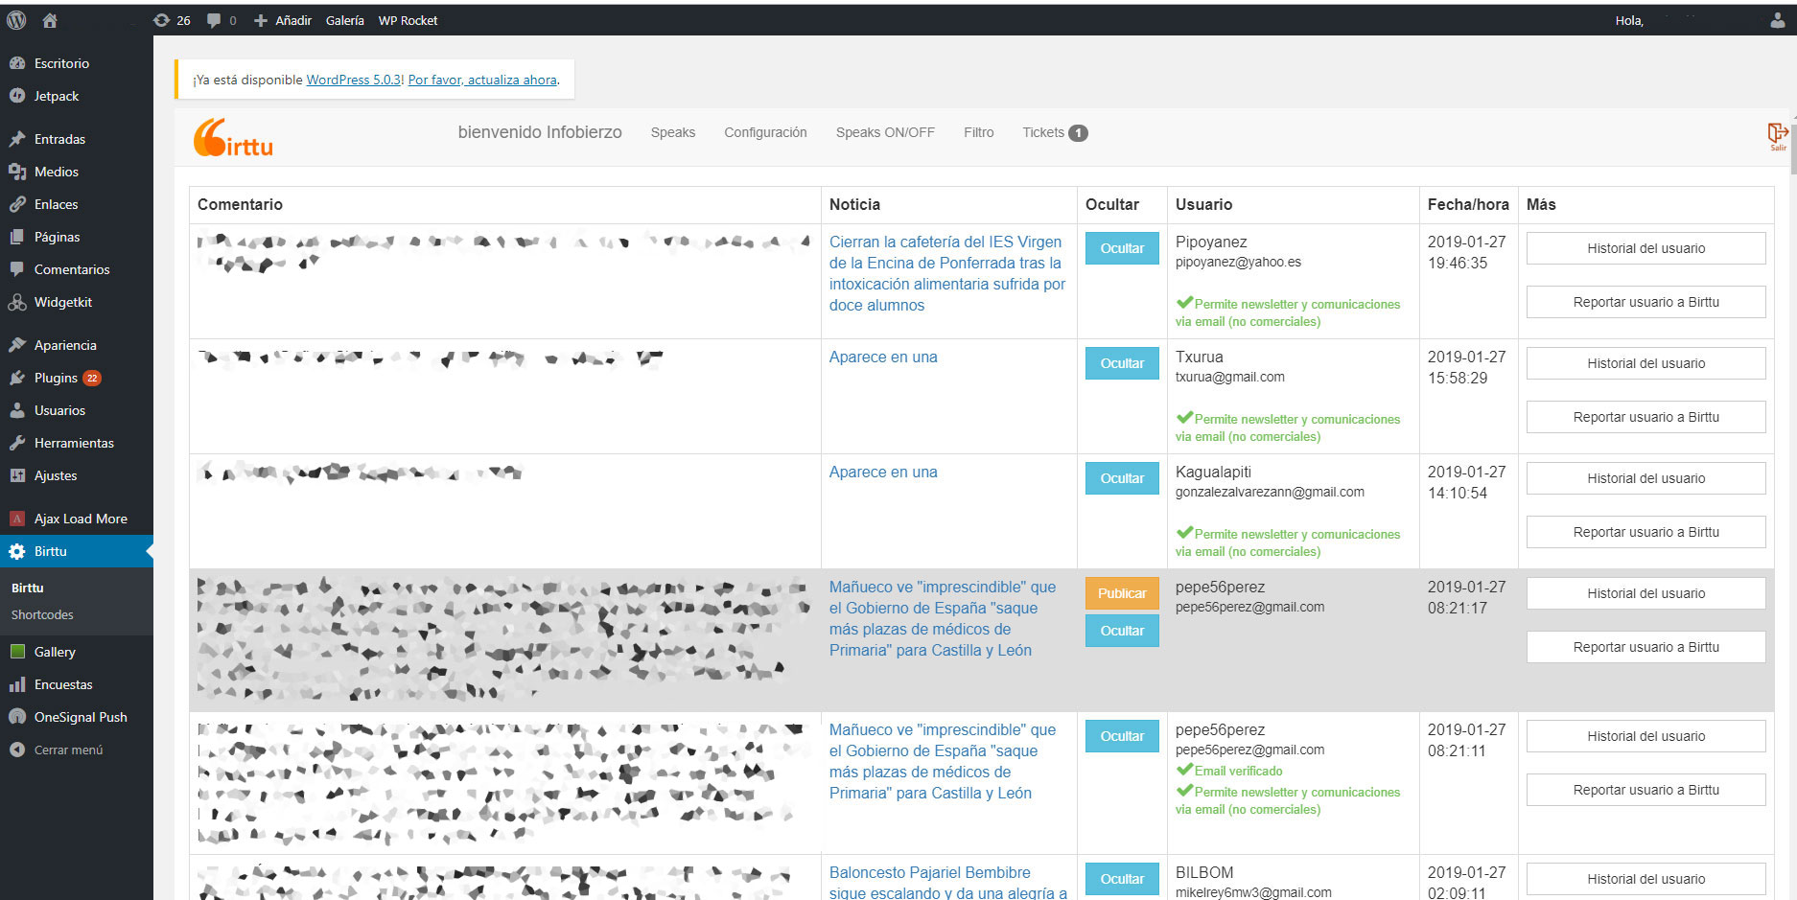Click the Añadir plus icon
This screenshot has height=900, width=1797.
[x=260, y=20]
